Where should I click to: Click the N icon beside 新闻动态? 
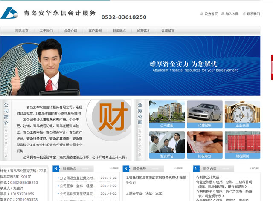coord(56,169)
